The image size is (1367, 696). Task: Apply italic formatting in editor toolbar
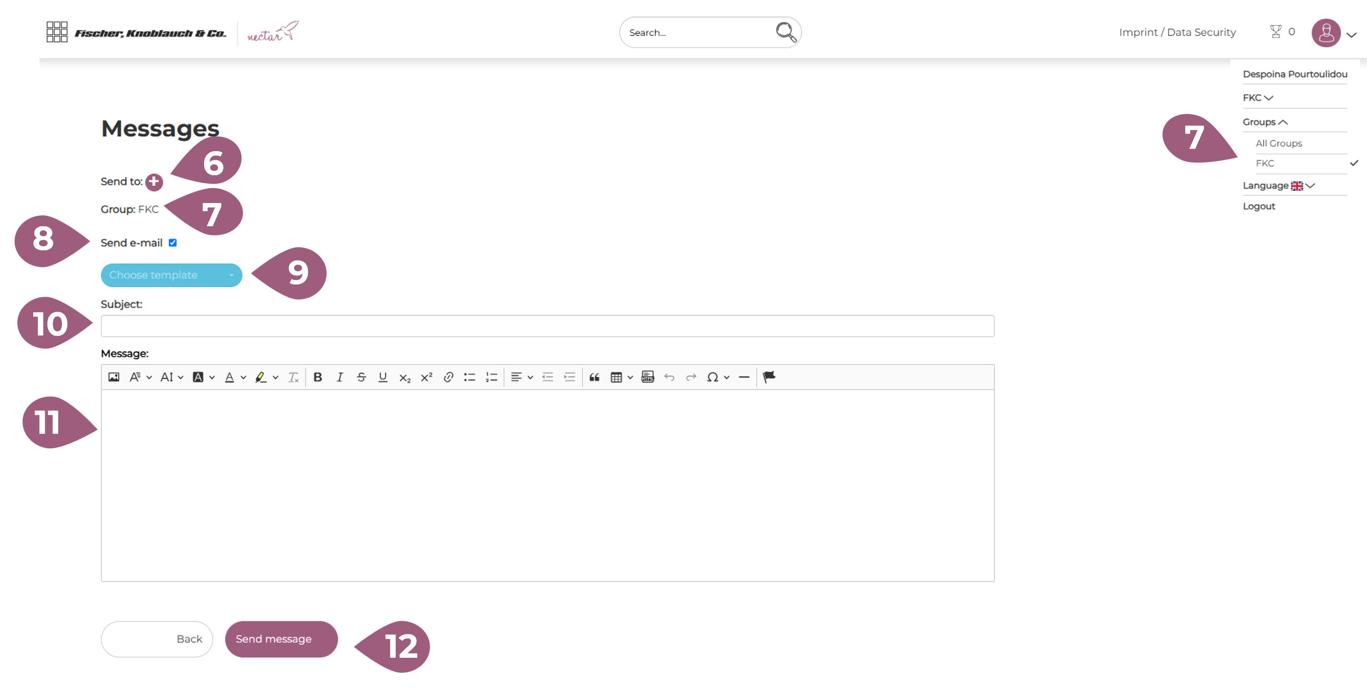pos(339,377)
